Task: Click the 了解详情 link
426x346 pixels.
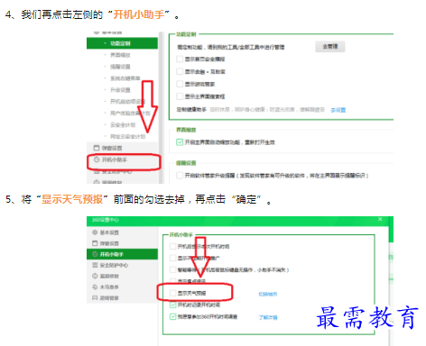Action: coord(268,317)
